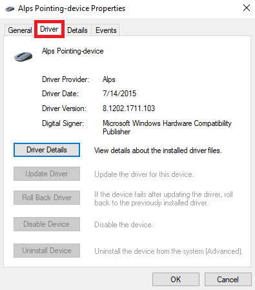Click the Digital Signer label
The image size is (255, 290).
(63, 123)
